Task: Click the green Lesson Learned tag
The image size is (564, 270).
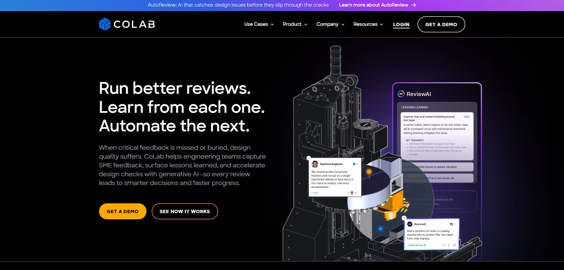Action: click(417, 245)
